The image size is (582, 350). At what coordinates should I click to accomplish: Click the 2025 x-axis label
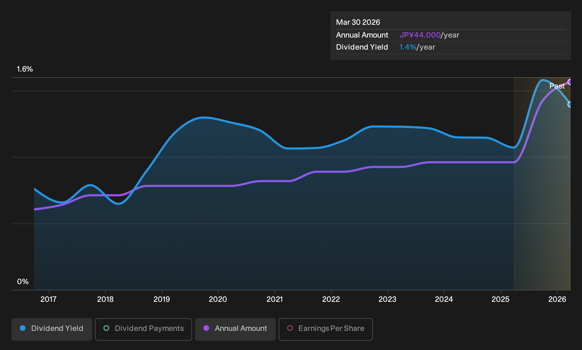500,299
